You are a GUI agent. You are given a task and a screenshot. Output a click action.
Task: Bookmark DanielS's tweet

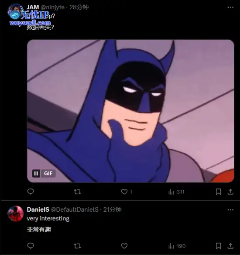tap(219, 246)
